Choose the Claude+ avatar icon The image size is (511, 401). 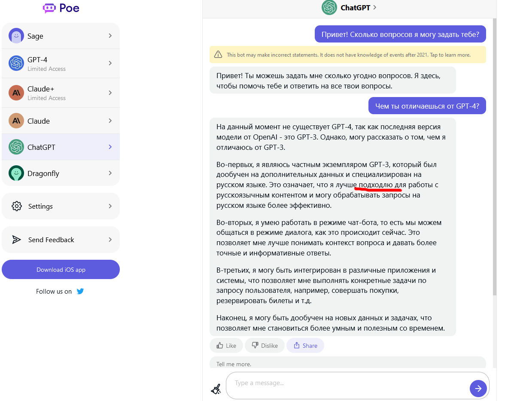[x=16, y=93]
